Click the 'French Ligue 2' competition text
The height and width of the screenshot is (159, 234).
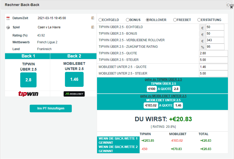[x=47, y=42]
